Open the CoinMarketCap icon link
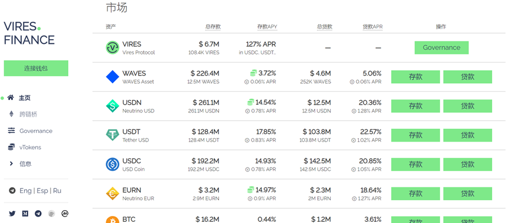508x223 pixels. (65, 213)
